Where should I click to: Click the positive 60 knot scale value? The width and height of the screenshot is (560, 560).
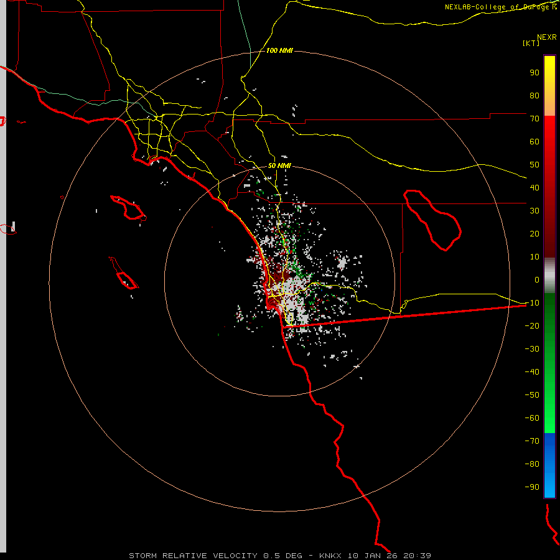tap(534, 142)
